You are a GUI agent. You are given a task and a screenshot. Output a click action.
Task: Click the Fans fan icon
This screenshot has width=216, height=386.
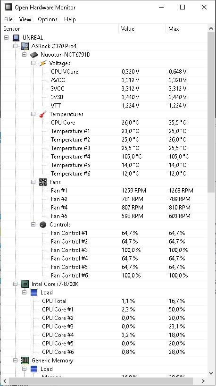pos(43,182)
